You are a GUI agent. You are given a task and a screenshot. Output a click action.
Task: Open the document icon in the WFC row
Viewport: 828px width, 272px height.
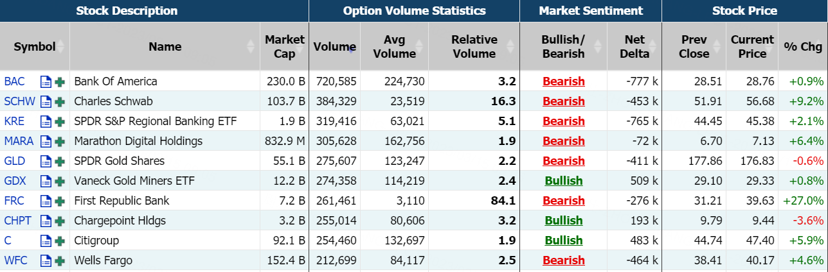pyautogui.click(x=46, y=260)
